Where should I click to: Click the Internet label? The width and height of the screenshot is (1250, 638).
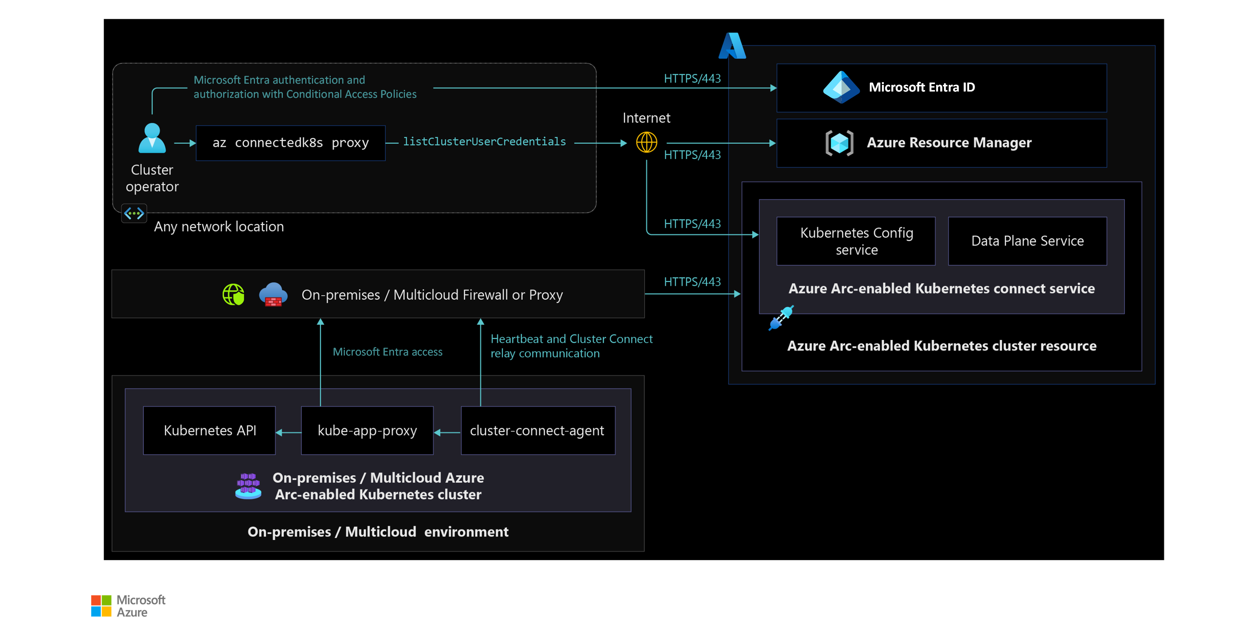[646, 118]
